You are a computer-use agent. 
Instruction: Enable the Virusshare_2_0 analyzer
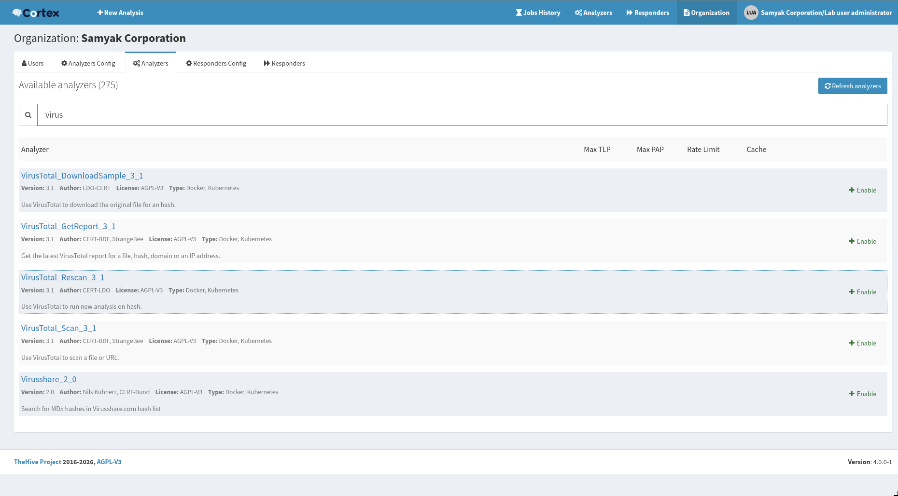pyautogui.click(x=863, y=394)
